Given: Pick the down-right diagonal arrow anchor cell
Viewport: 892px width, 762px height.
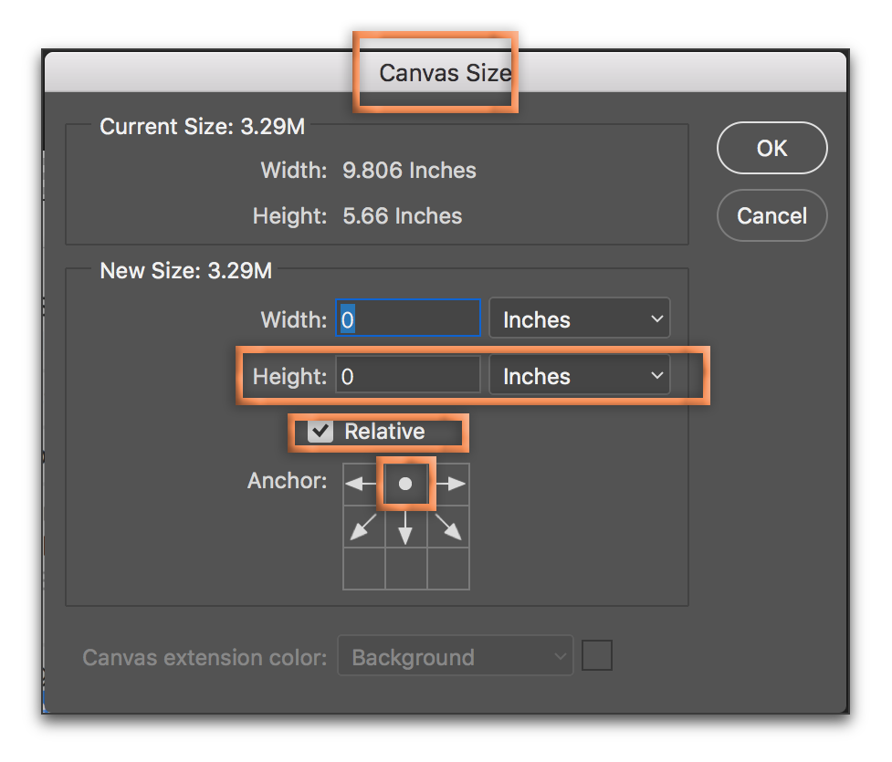Looking at the screenshot, I should tap(448, 527).
